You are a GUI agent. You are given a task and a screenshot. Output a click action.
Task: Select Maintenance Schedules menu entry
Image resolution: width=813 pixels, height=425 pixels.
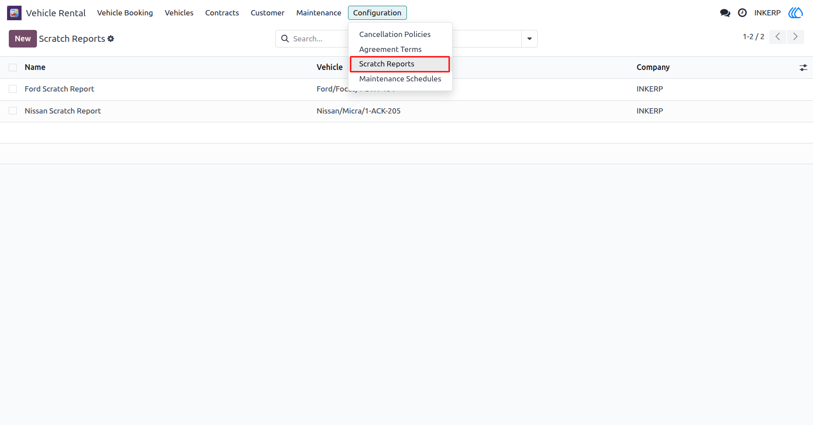coord(400,79)
